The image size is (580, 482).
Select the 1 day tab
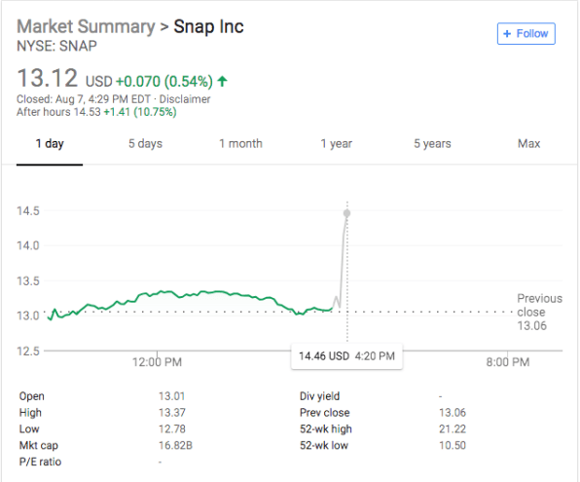(x=50, y=144)
